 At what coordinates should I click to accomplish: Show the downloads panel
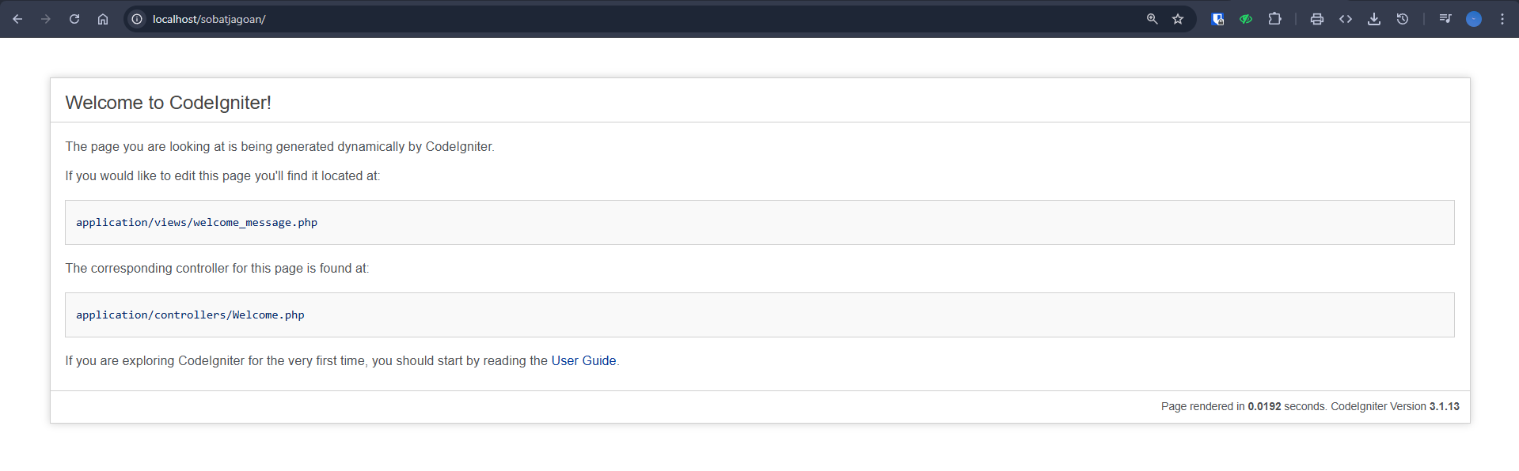tap(1374, 19)
